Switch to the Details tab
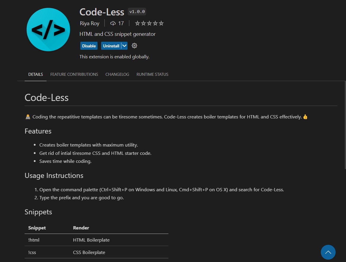The width and height of the screenshot is (346, 262). [x=36, y=75]
